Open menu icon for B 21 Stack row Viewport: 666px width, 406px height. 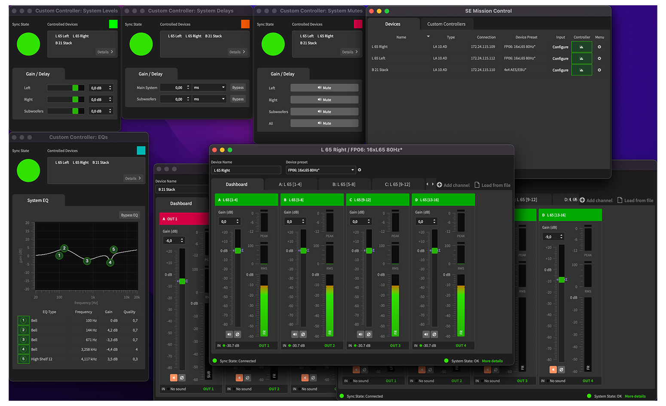(599, 70)
